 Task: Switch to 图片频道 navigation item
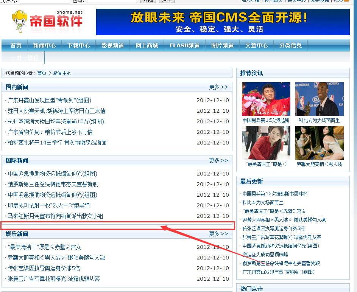[x=222, y=45]
